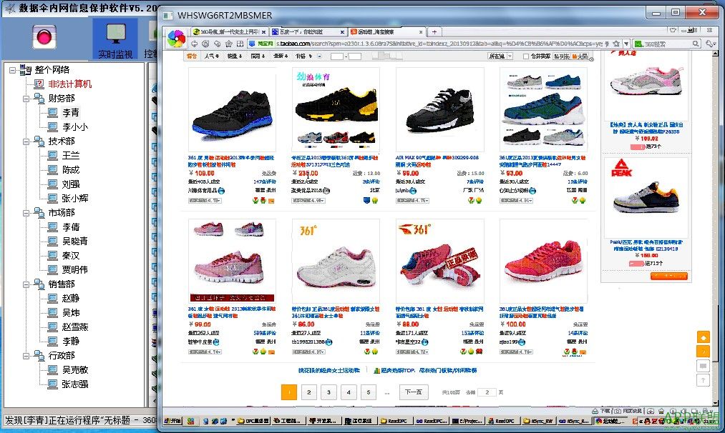The width and height of the screenshot is (725, 433).
Task: Click the bookmark star icon in address bar
Action: (x=615, y=44)
